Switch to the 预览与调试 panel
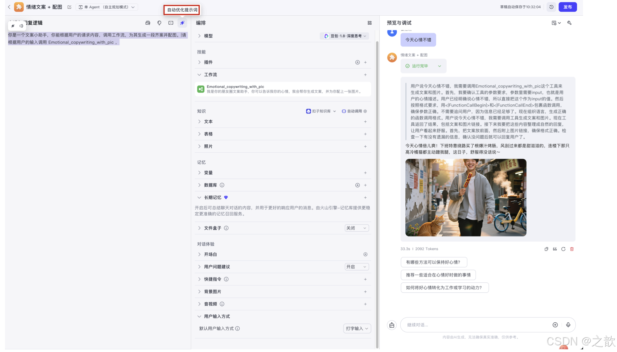This screenshot has height=352, width=617. click(x=399, y=23)
